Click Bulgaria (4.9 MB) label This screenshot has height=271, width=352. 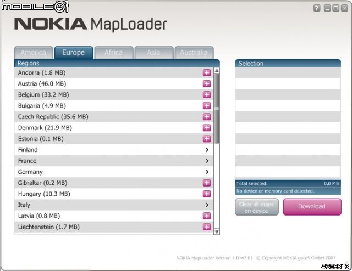(42, 105)
